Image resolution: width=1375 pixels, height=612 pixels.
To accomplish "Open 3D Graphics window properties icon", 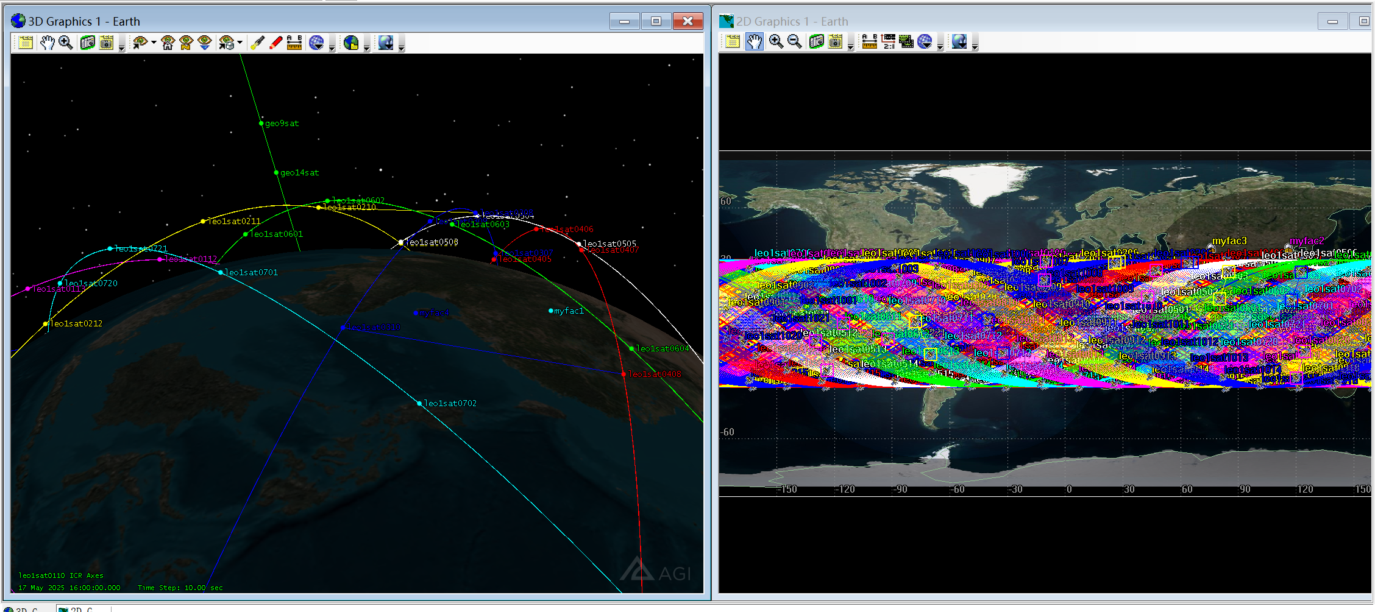I will pos(25,43).
